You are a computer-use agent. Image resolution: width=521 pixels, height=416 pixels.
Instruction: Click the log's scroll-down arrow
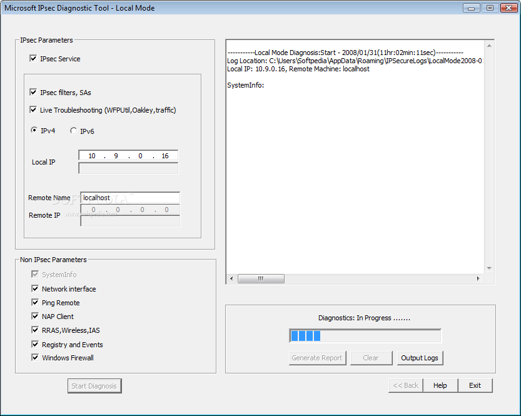pos(489,268)
